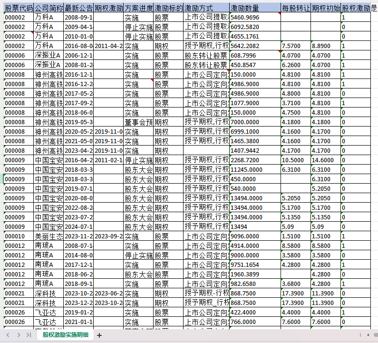Add a new sheet with plus icon
The width and height of the screenshot is (378, 343).
(x=99, y=335)
